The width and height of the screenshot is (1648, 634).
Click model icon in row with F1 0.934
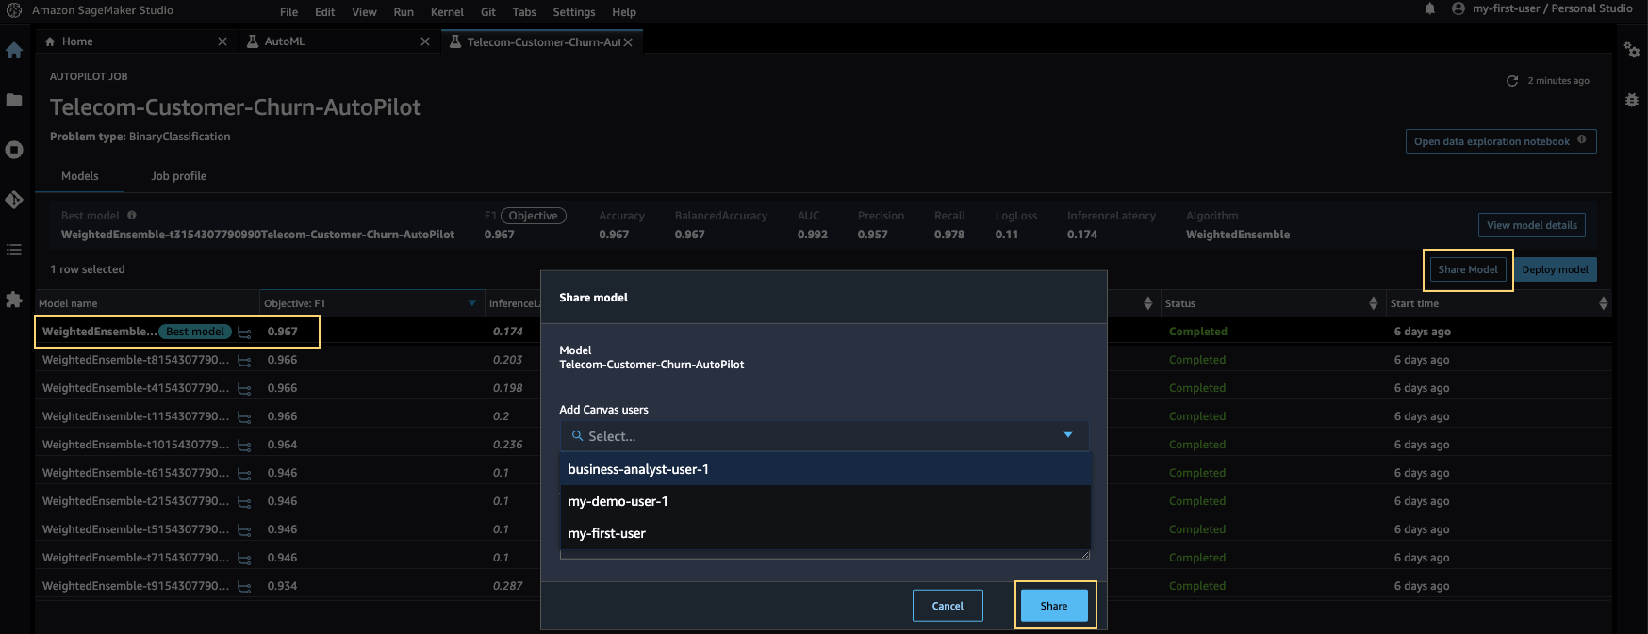pyautogui.click(x=244, y=586)
